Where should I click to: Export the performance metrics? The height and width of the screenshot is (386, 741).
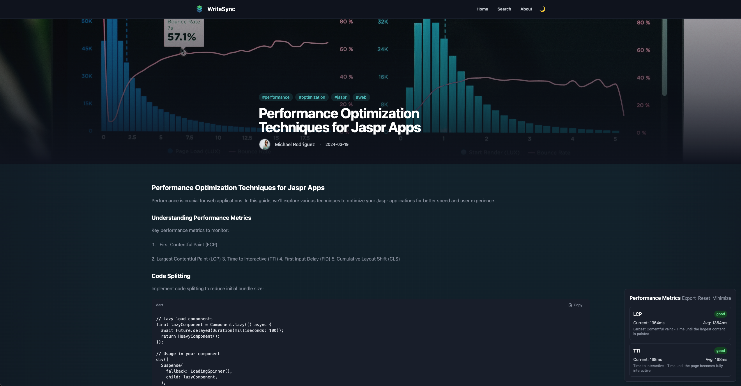click(x=689, y=298)
